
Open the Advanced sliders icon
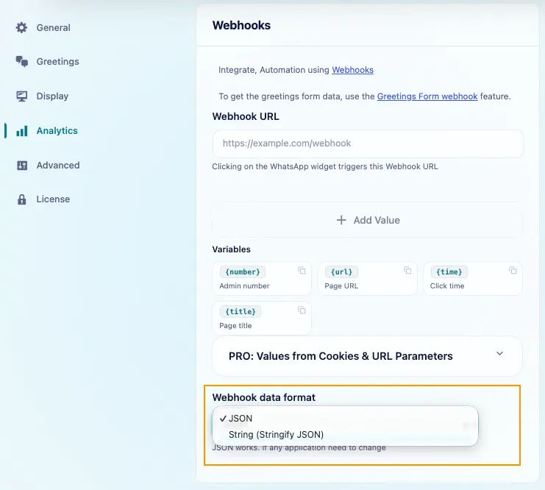click(x=21, y=166)
